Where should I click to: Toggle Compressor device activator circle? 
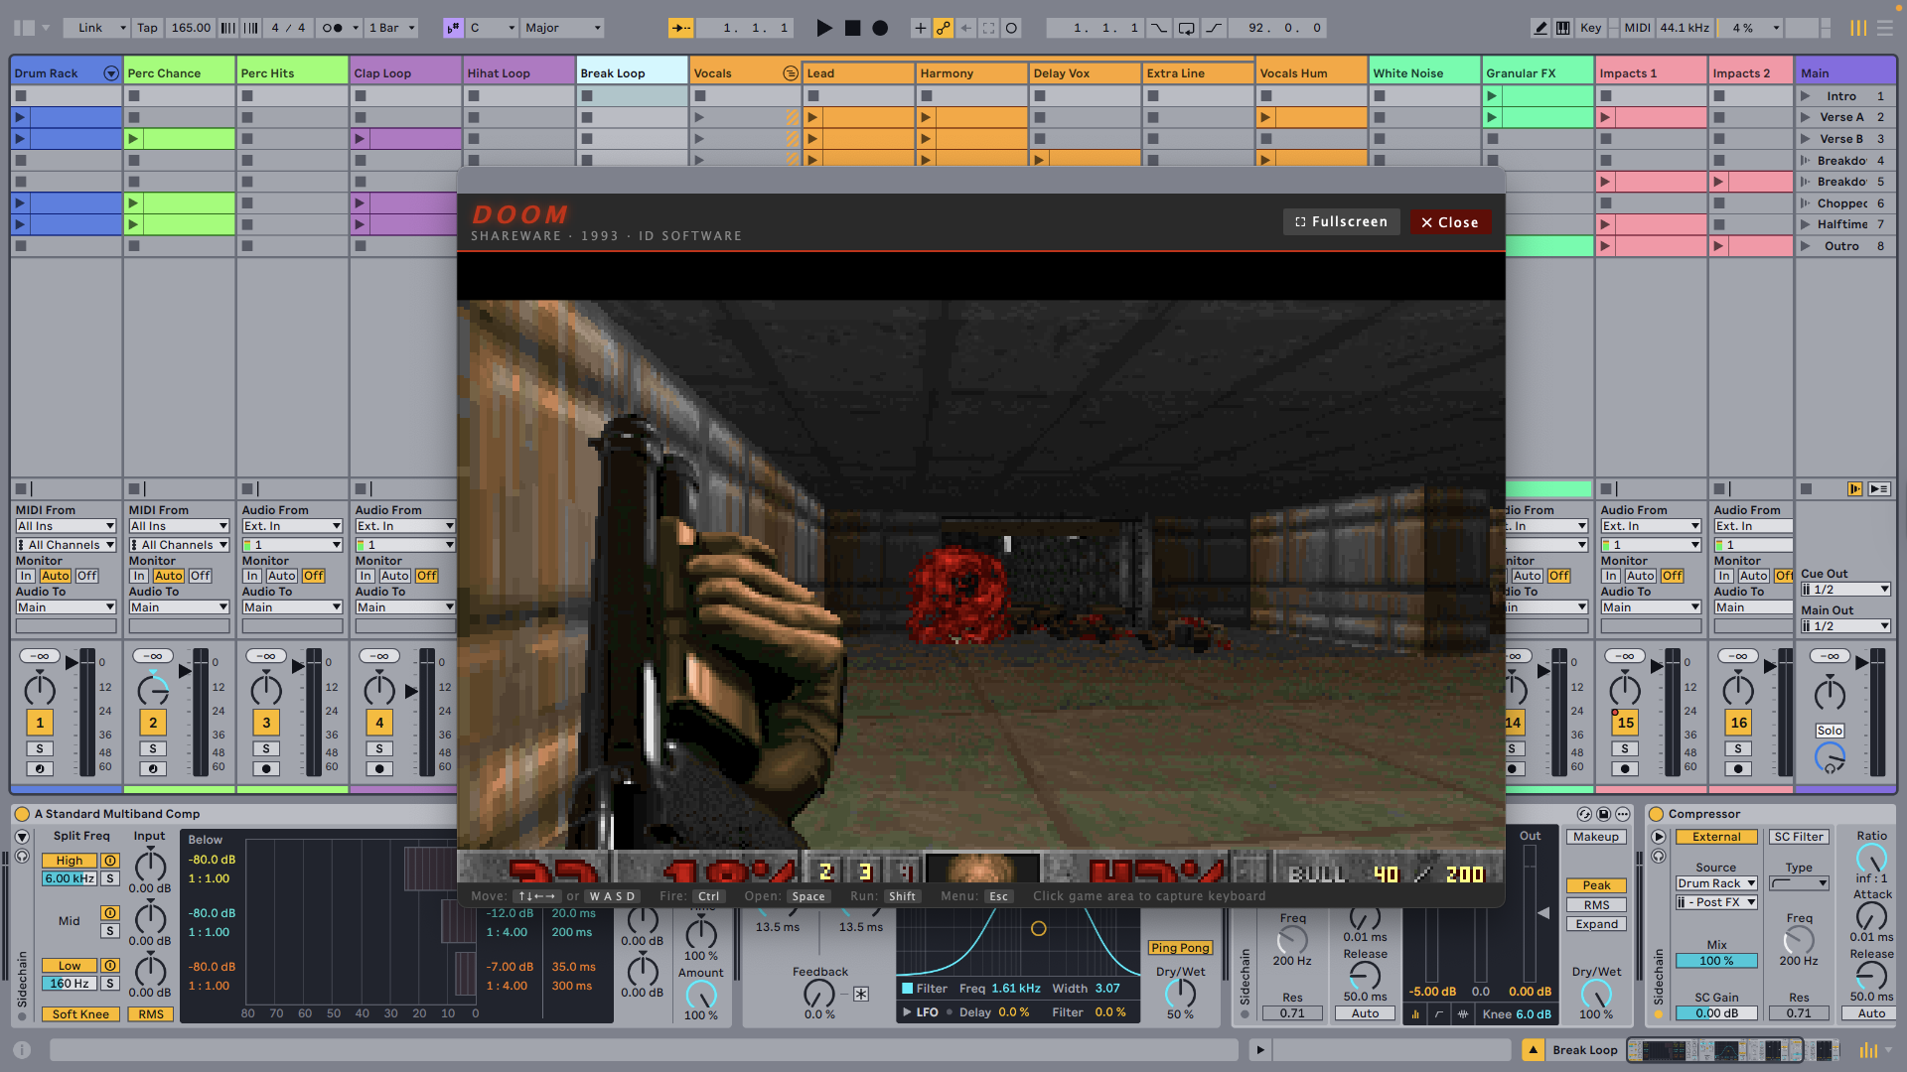pos(1656,814)
